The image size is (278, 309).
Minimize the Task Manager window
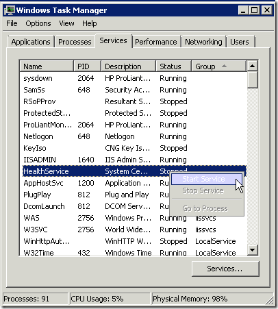tap(243, 10)
